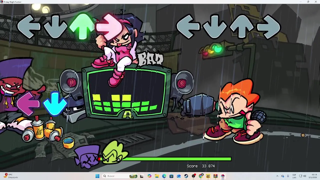
Task: Open the Outlook taskbar icon
Action: point(179,176)
